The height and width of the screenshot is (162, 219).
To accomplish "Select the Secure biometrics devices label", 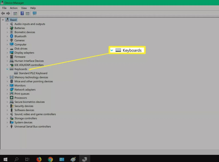I will point(30,102).
